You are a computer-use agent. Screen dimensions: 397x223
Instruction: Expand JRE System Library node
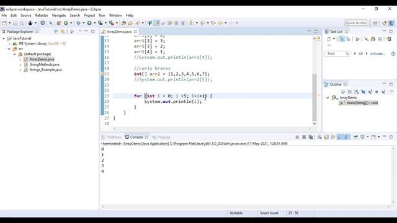point(9,44)
